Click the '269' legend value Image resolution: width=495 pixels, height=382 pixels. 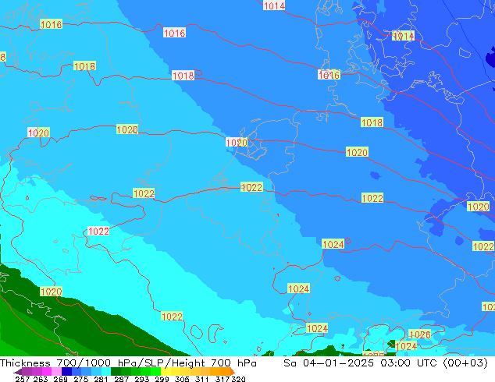[60, 379]
